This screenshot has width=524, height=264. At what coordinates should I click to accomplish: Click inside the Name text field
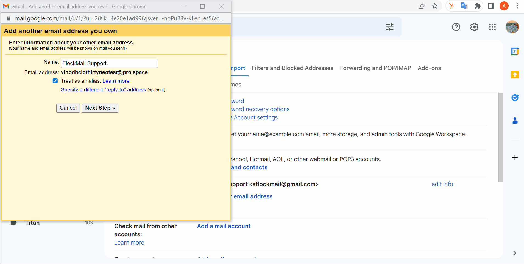109,63
